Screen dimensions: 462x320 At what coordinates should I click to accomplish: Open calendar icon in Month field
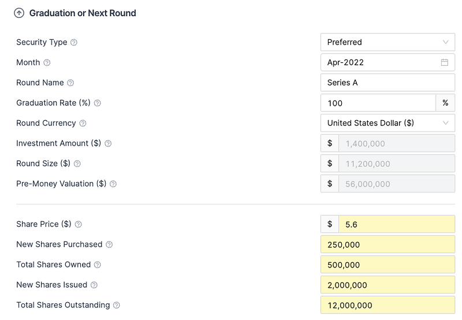(445, 62)
